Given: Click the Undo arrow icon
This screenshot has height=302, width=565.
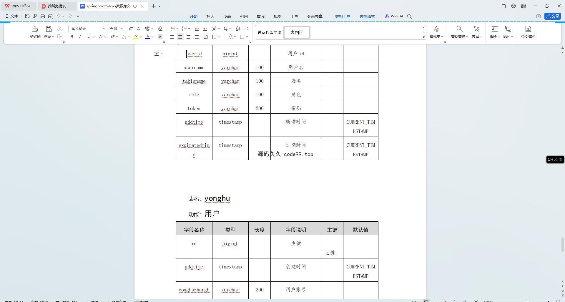Looking at the screenshot, I should [x=59, y=16].
